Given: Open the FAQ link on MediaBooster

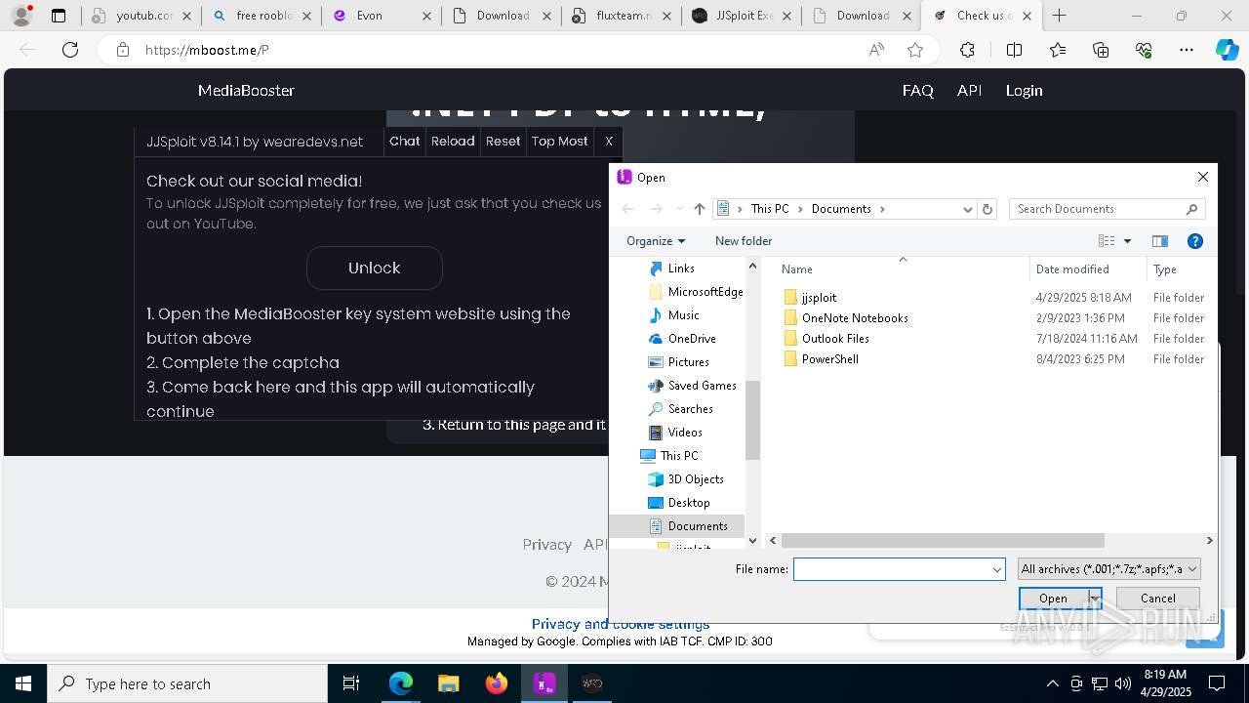Looking at the screenshot, I should [x=918, y=90].
